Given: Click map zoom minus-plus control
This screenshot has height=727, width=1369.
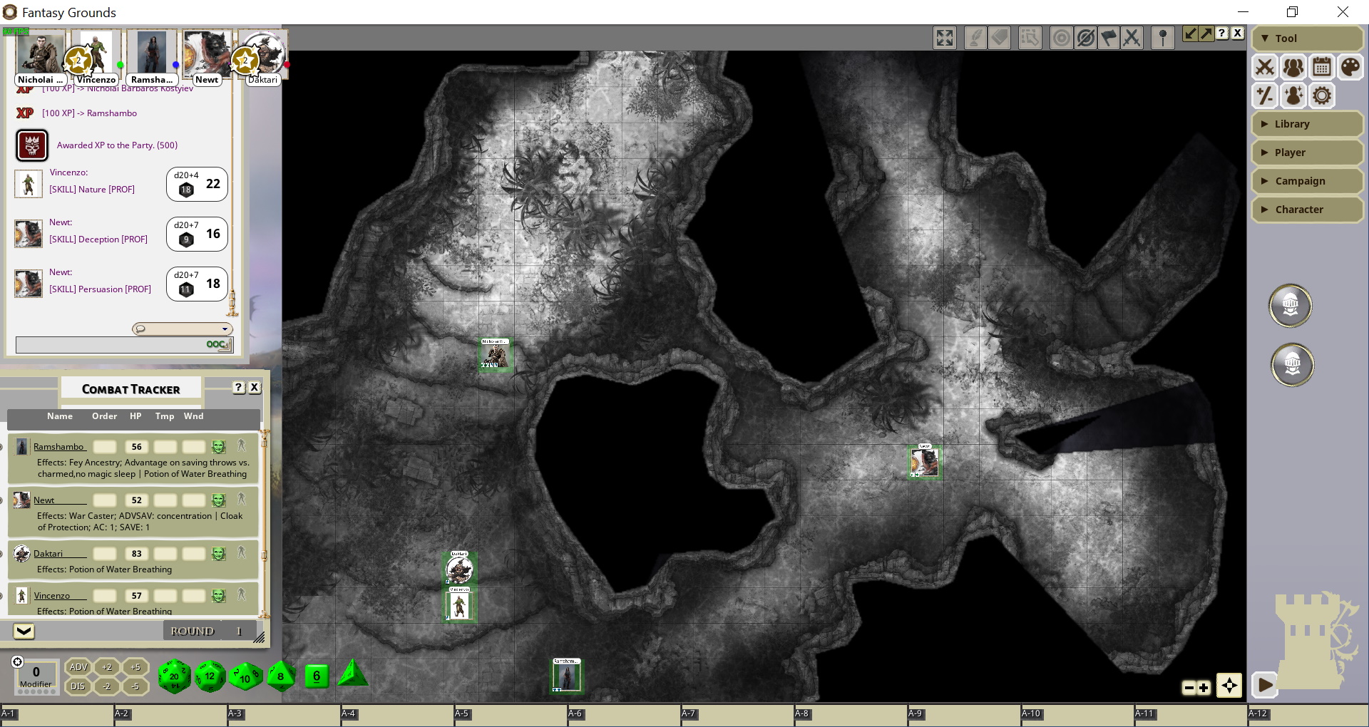Looking at the screenshot, I should [x=1196, y=688].
